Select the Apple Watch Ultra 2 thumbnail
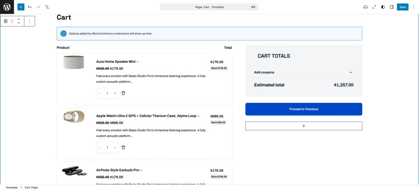This screenshot has height=190, width=419. tap(74, 117)
